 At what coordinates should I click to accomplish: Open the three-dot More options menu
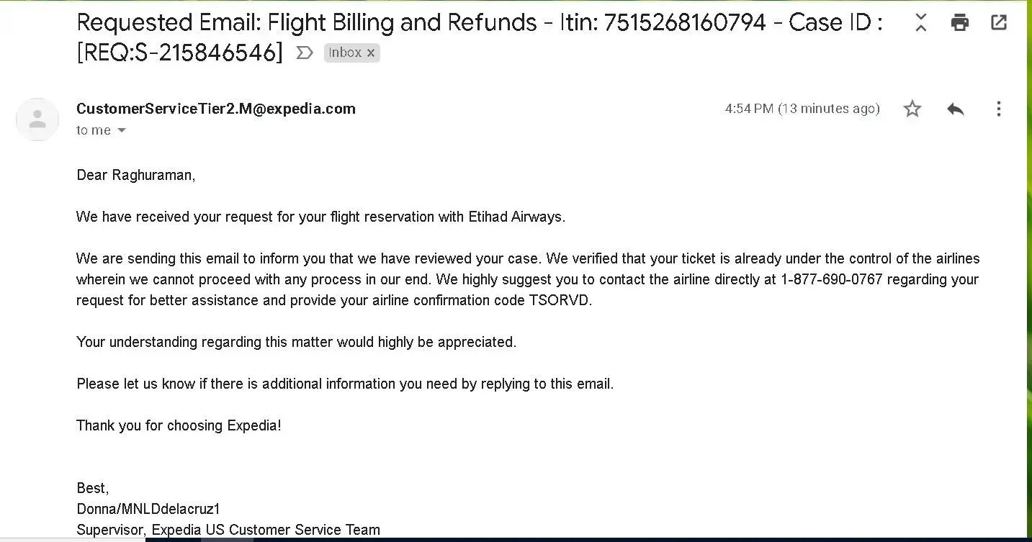998,109
